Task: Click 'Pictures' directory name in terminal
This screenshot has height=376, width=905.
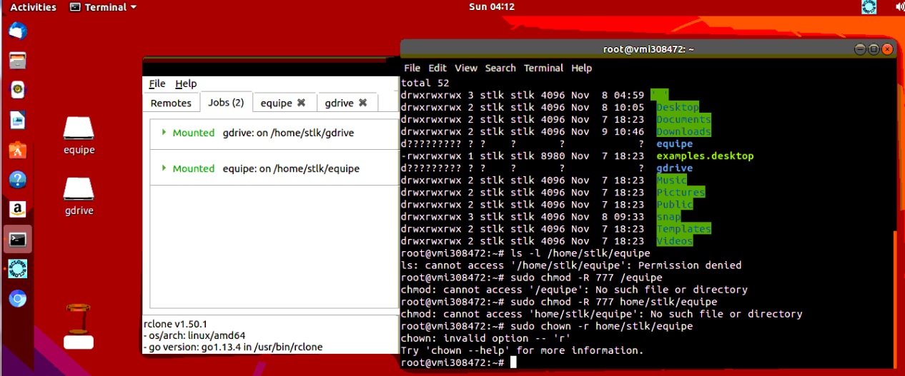Action: [x=681, y=192]
